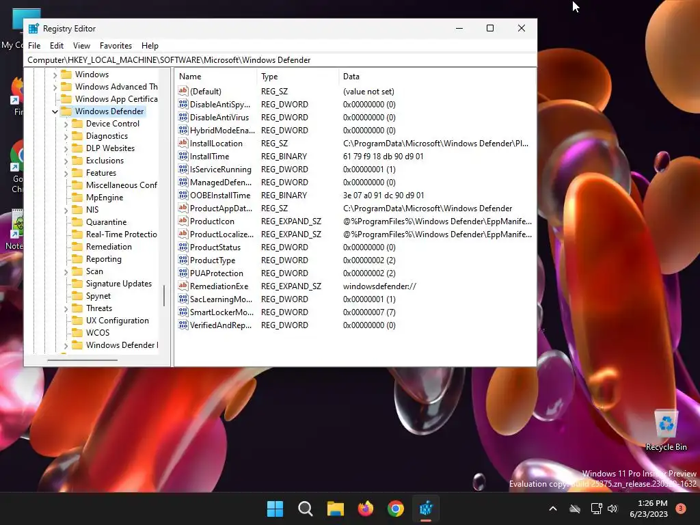Screen dimensions: 700x525
Task: Open the Edit menu
Action: 56,46
